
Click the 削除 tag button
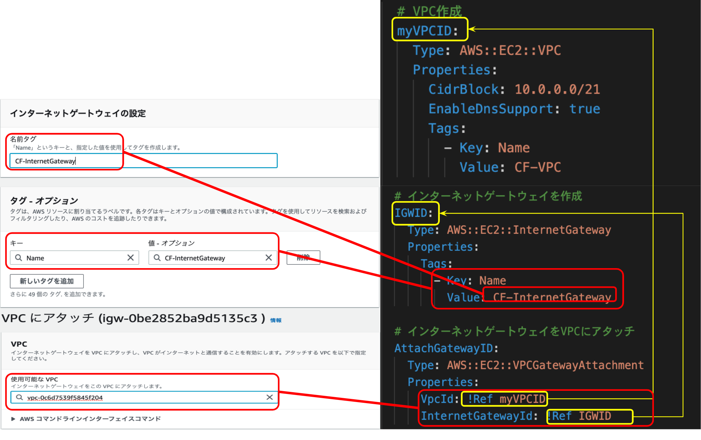point(303,257)
